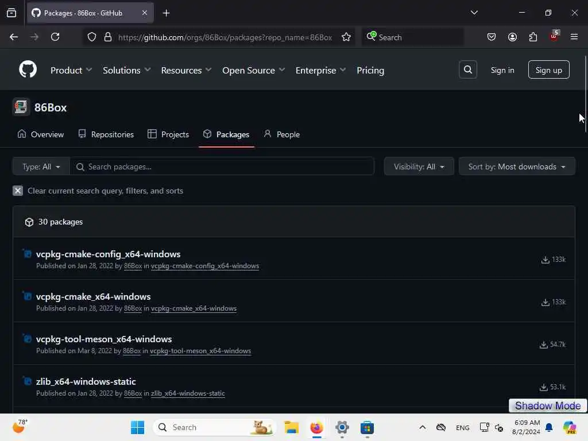588x441 pixels.
Task: Click the download icon next to 54.7k
Action: click(543, 345)
